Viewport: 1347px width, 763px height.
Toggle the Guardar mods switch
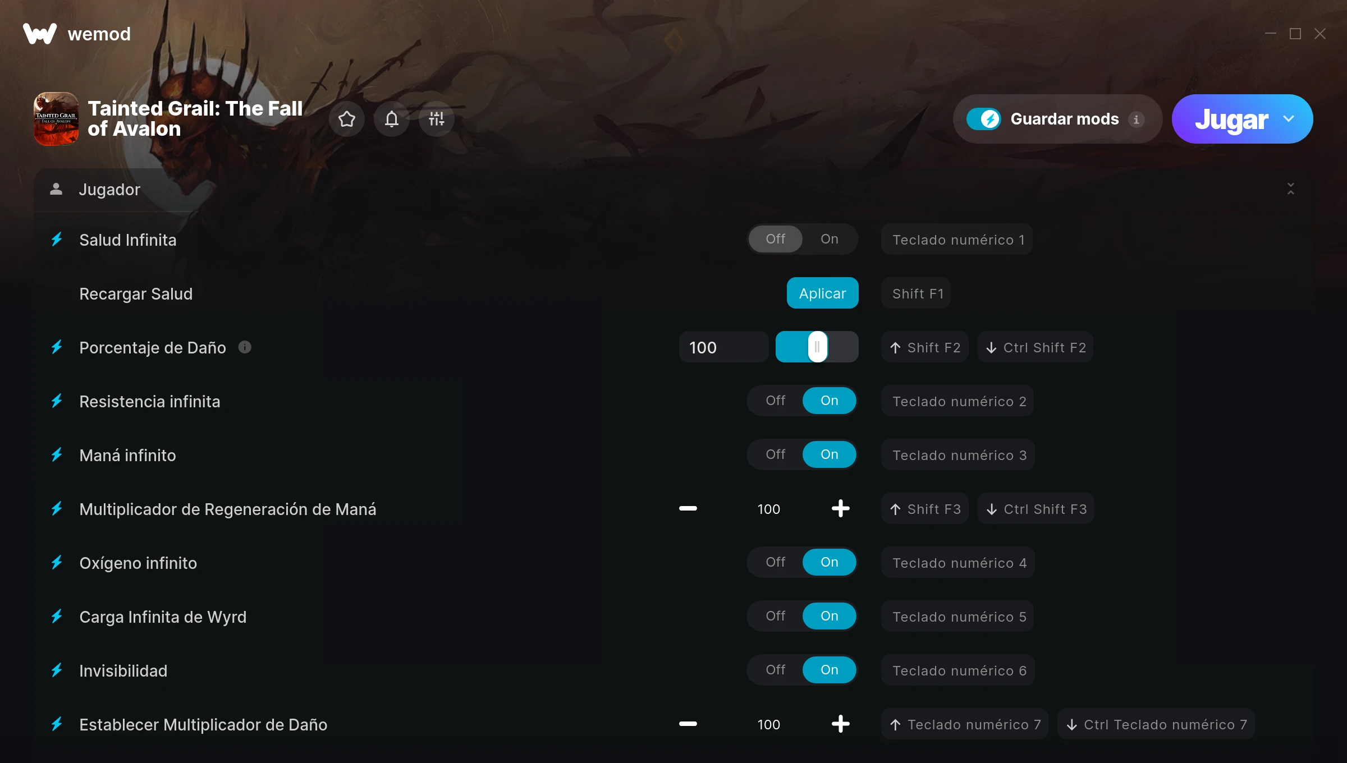(x=983, y=119)
